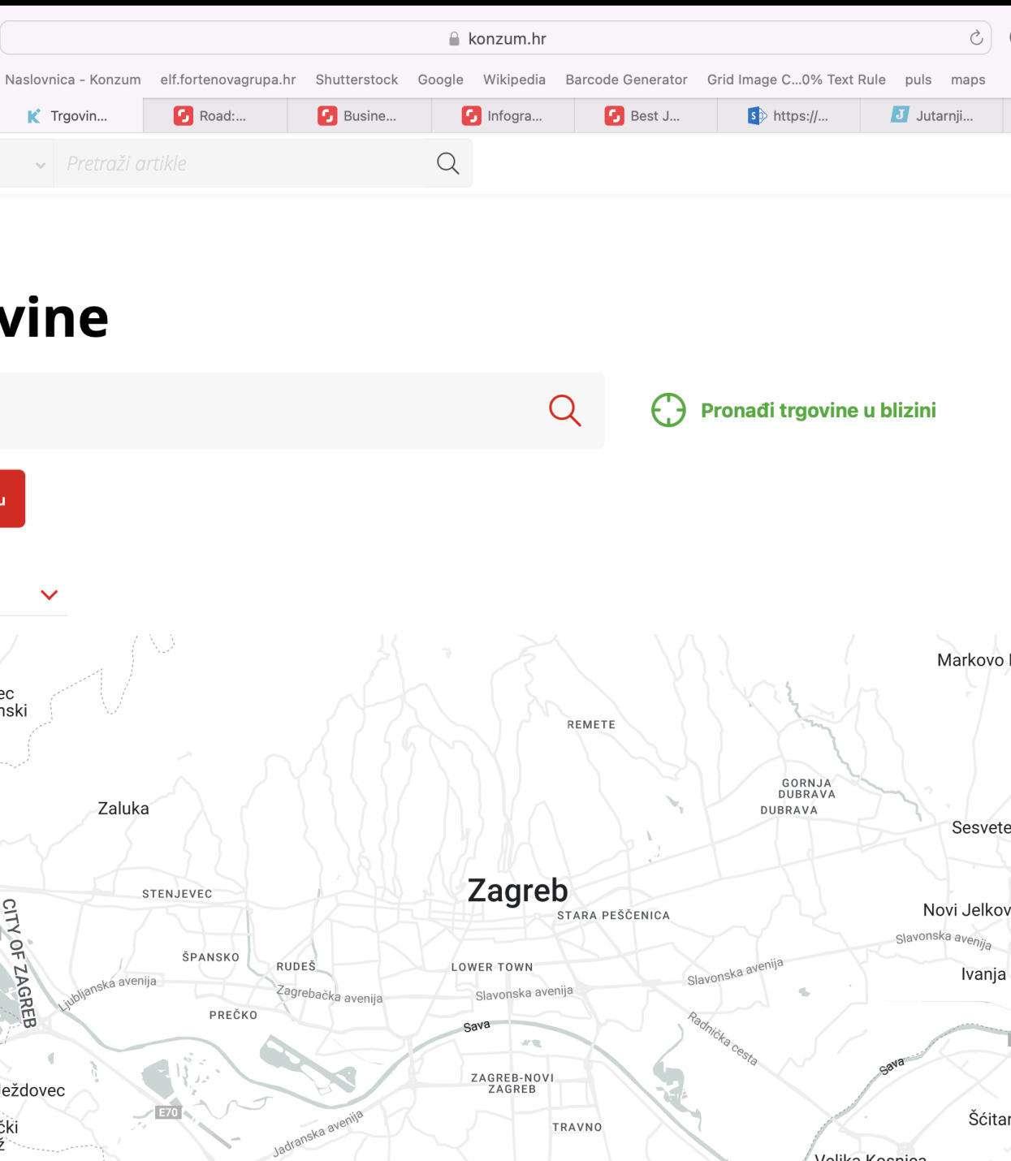This screenshot has height=1161, width=1011.
Task: Switch to the Busine... tab
Action: tap(359, 115)
